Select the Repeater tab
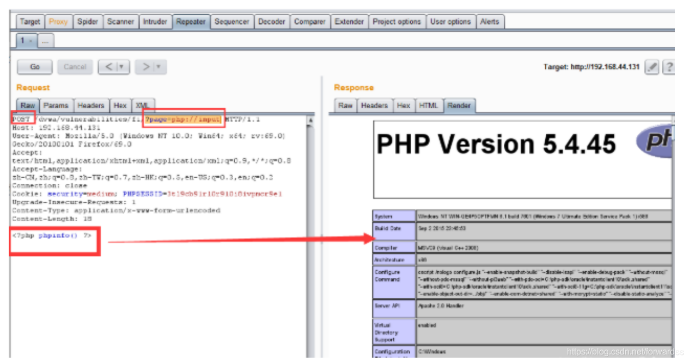 click(x=191, y=22)
